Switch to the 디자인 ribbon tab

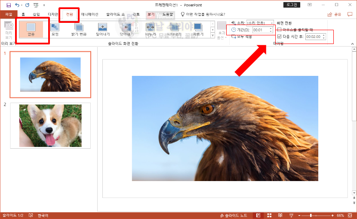[x=53, y=14]
